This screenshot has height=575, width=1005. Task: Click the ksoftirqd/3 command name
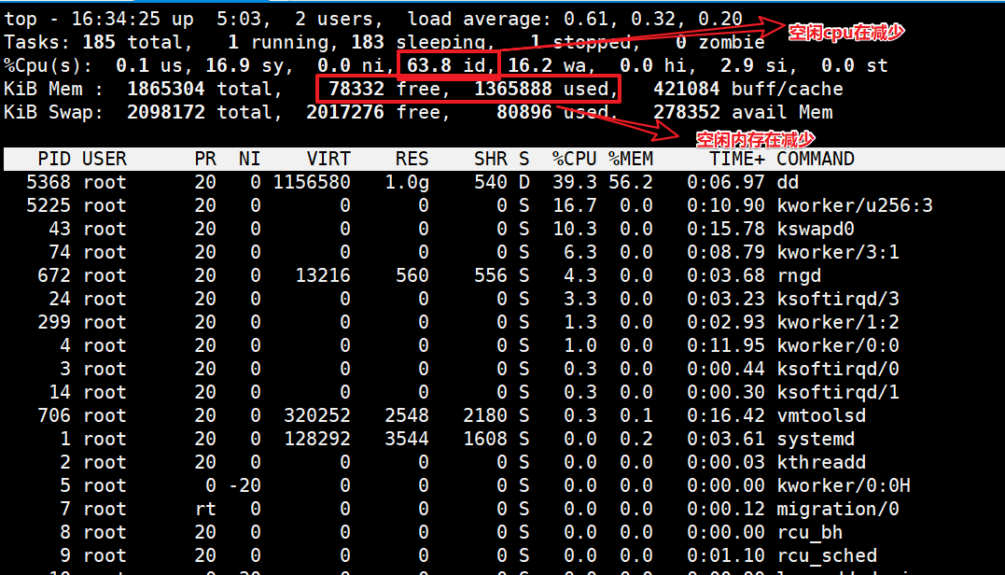(838, 300)
